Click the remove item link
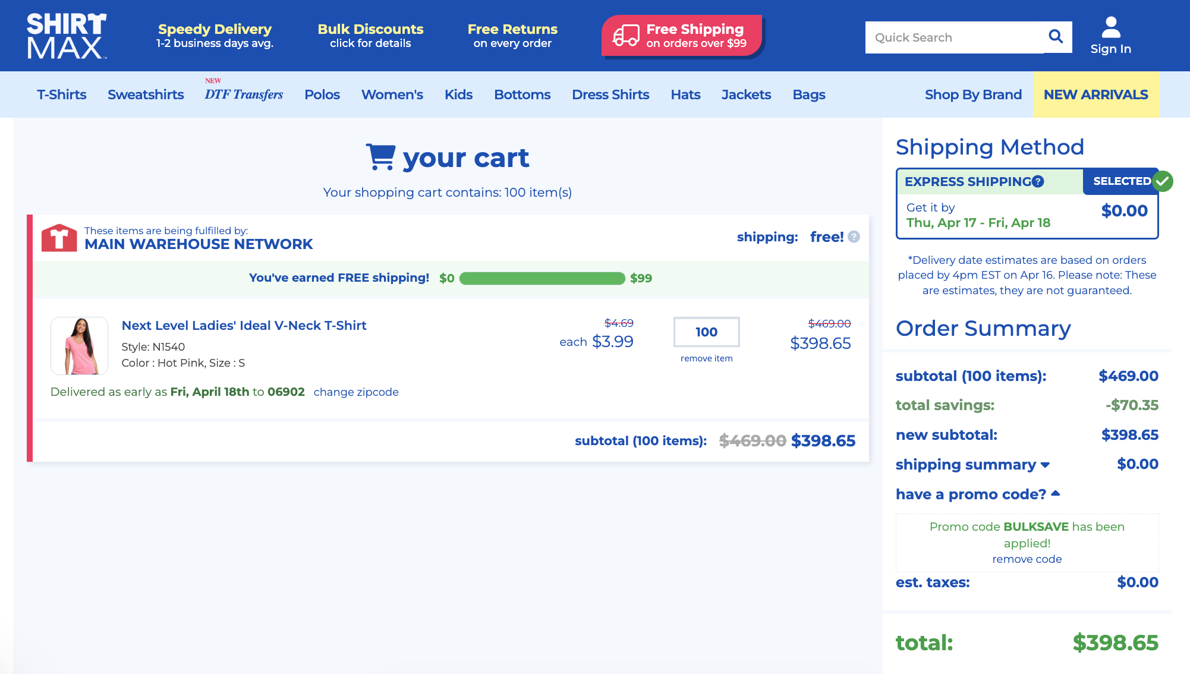 click(706, 358)
